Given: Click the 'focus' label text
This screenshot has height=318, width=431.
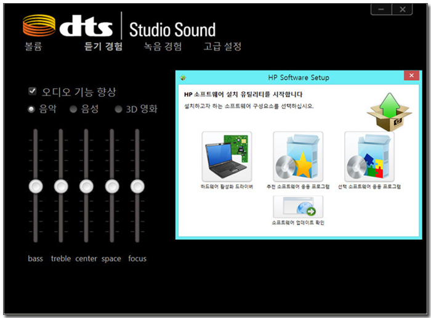Looking at the screenshot, I should click(x=137, y=259).
